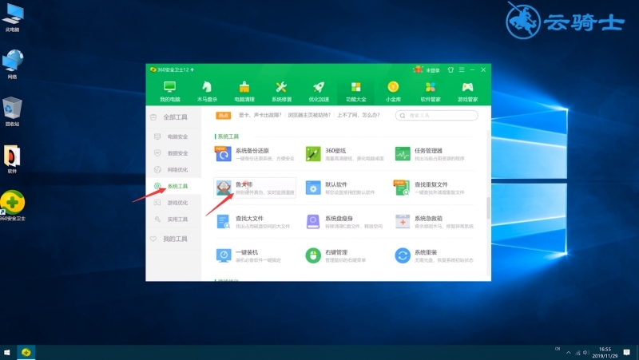
Task: Select 数据安全 category in sidebar
Action: tap(173, 153)
